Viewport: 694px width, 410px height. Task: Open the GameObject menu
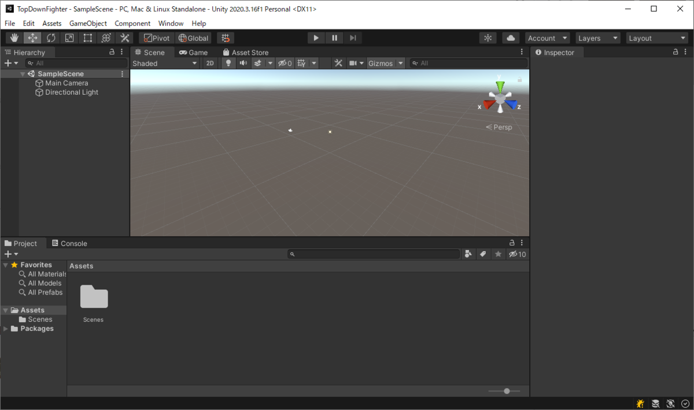tap(88, 23)
